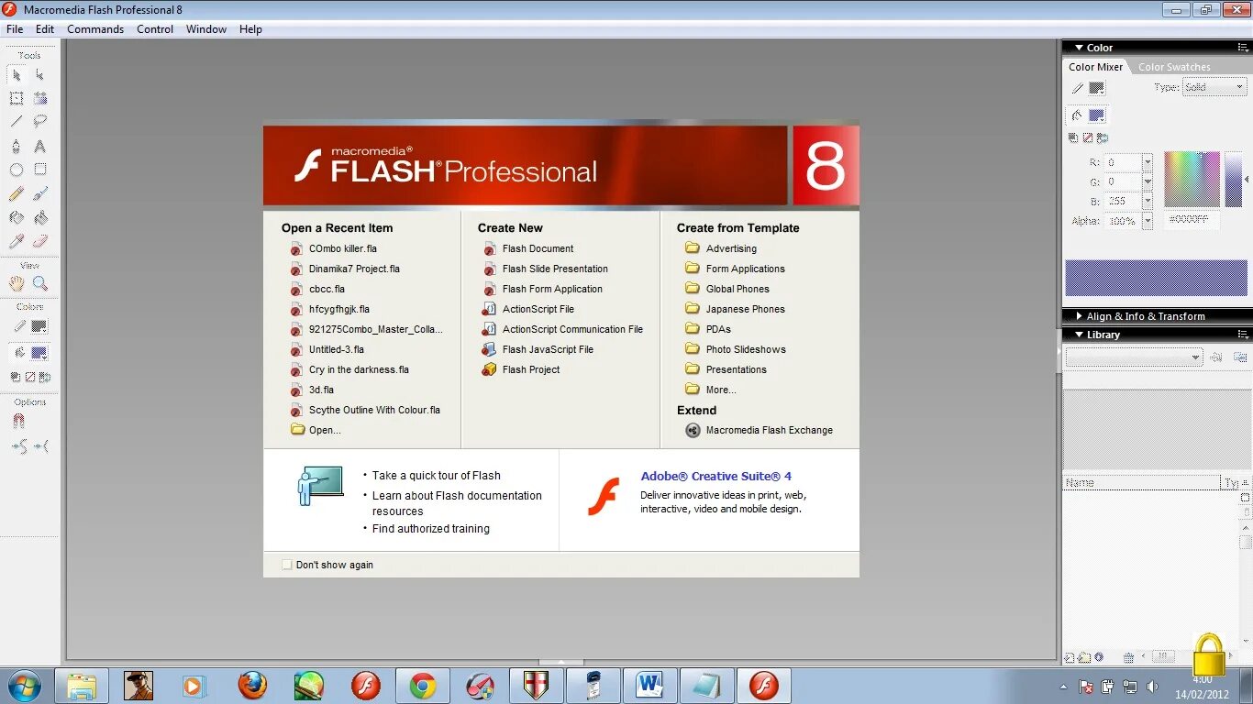Open Fill color swatch in Color Mixer
Viewport: 1253px width, 704px height.
(1096, 115)
